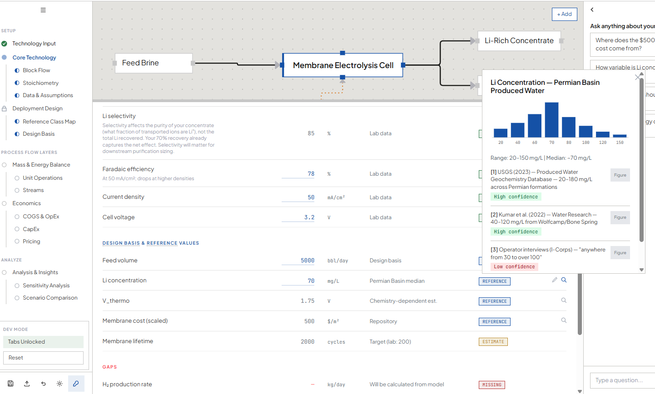This screenshot has height=394, width=655.
Task: Click magnifier icon on V_thermo row
Action: 564,300
